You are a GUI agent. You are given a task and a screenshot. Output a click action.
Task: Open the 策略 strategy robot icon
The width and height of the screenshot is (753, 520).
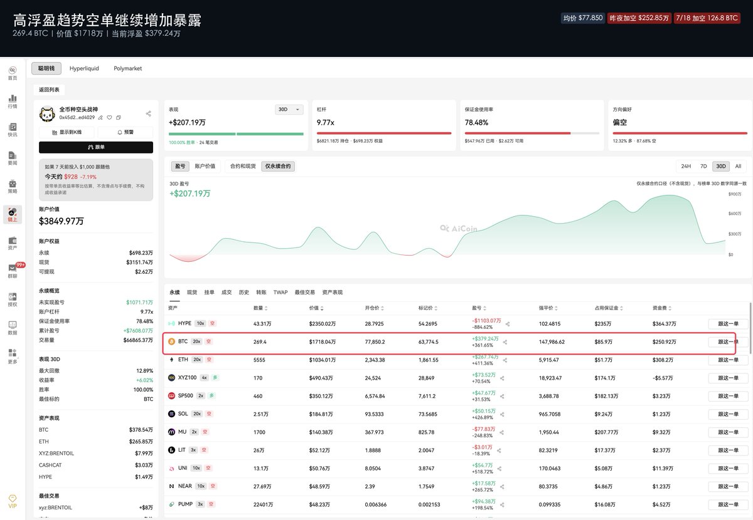(x=13, y=186)
